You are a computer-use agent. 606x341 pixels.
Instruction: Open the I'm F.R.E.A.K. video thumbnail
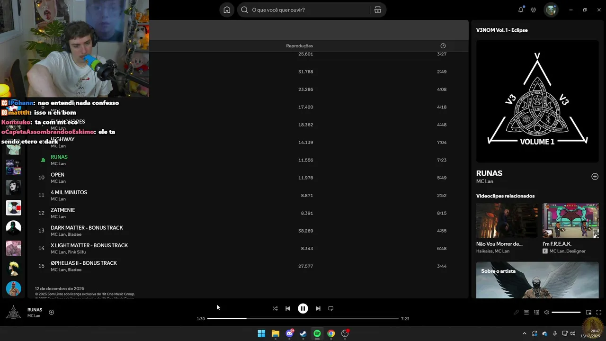coord(570,221)
